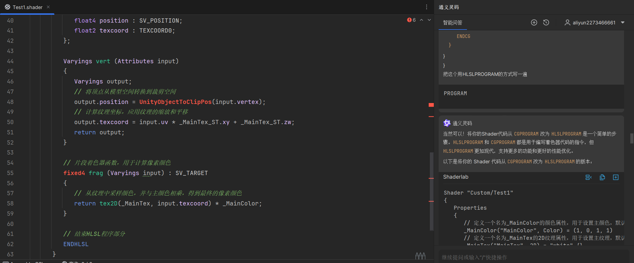
Task: Click the UnityObjectToClipPos function call
Action: tap(175, 102)
